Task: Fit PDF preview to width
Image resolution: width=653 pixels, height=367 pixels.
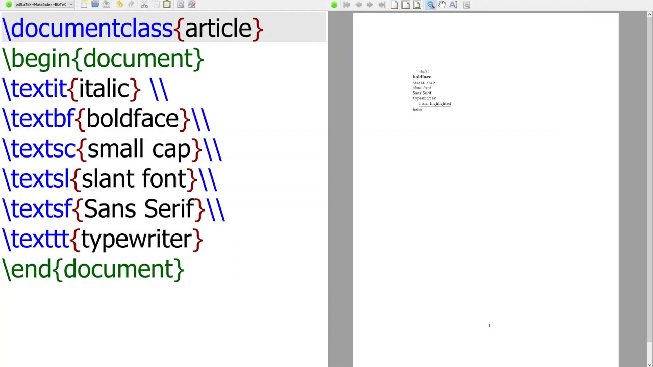Action: click(406, 5)
